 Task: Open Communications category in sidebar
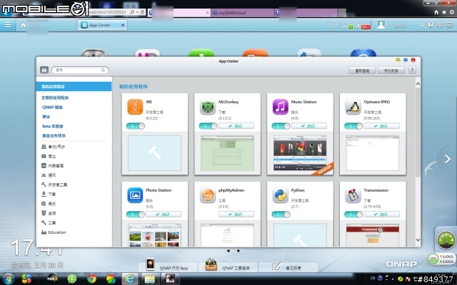49,175
